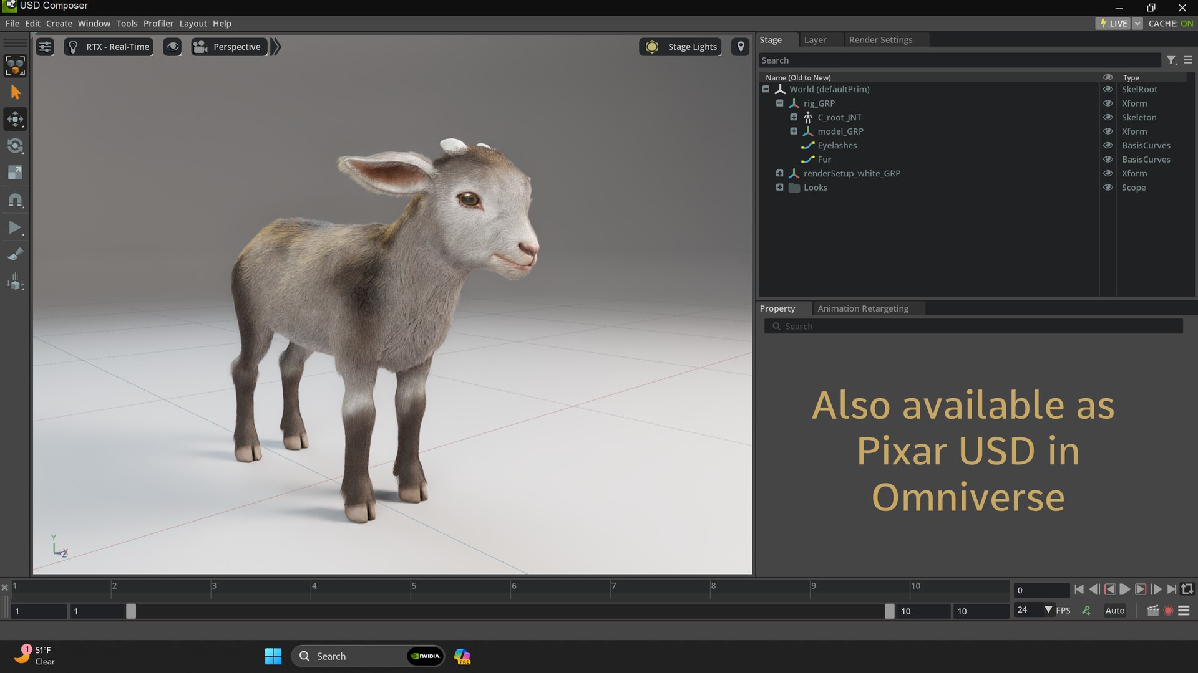
Task: Open the Tools menu
Action: (x=127, y=23)
